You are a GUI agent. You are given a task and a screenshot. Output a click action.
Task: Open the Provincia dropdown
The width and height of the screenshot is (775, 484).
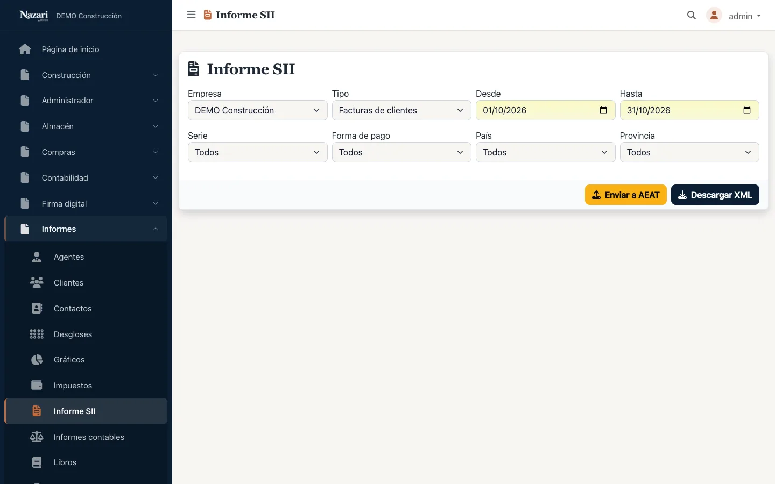pos(689,152)
